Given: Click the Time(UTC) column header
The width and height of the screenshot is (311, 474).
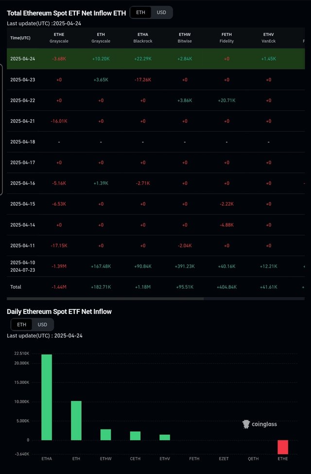Looking at the screenshot, I should [20, 38].
